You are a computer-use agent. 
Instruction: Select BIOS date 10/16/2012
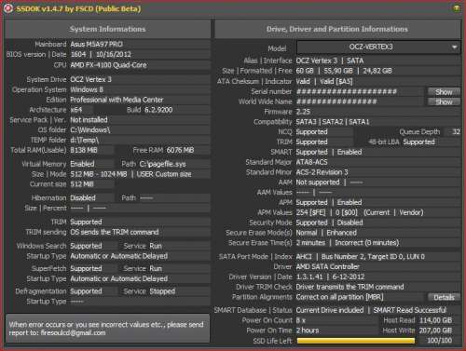(x=114, y=54)
